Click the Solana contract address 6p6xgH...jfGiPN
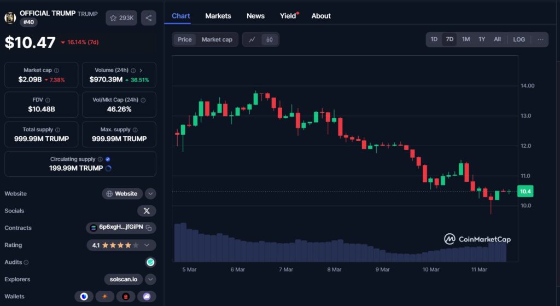Image resolution: width=560 pixels, height=306 pixels. (121, 227)
